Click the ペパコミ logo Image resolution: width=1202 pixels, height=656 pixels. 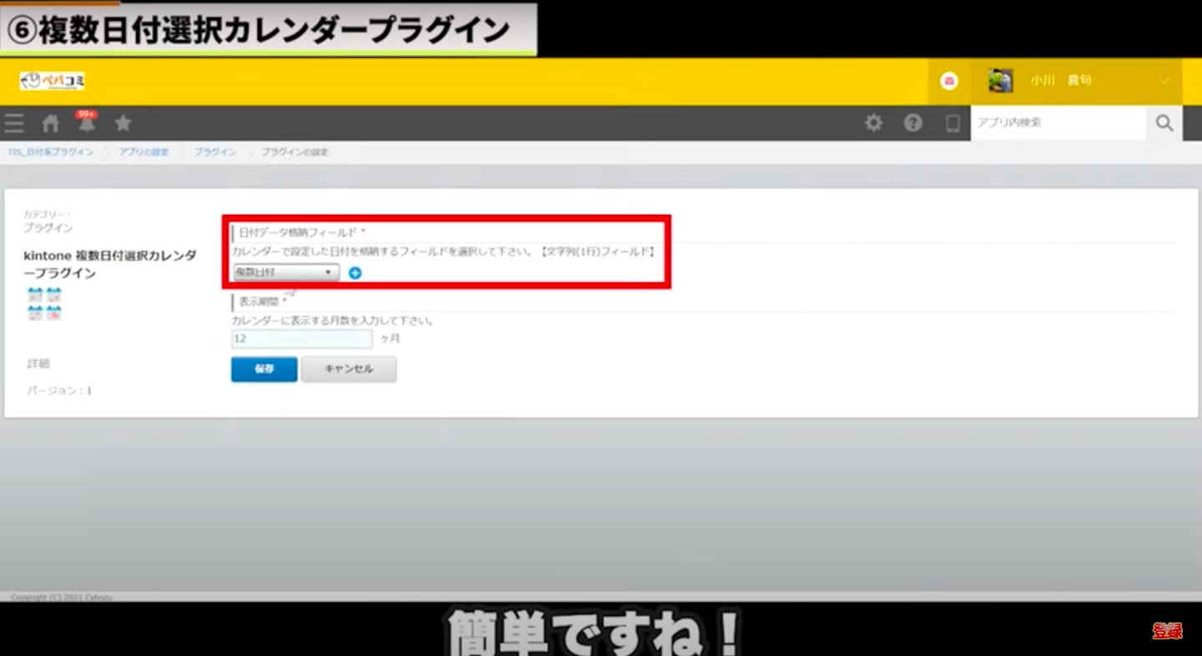53,81
